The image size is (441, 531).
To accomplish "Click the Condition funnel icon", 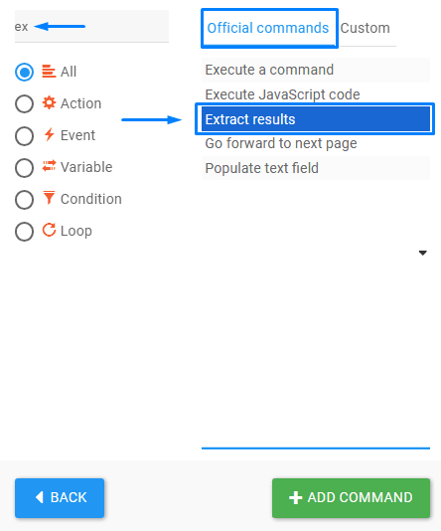I will click(x=49, y=198).
